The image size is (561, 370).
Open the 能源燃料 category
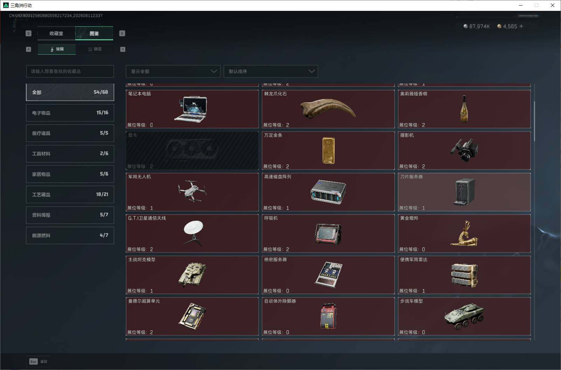70,235
